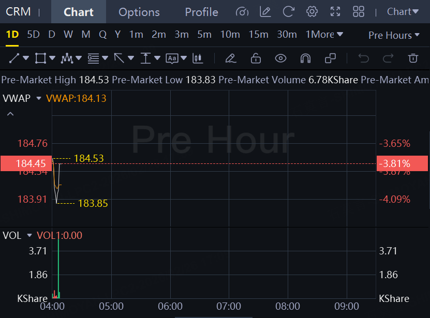Undo the last drawing action
430x318 pixels.
pyautogui.click(x=364, y=58)
